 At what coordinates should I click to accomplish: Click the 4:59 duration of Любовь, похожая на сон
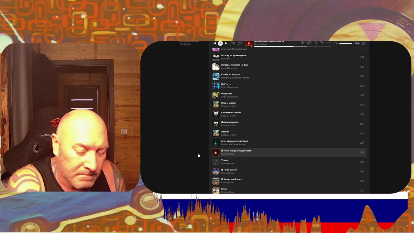(x=362, y=67)
